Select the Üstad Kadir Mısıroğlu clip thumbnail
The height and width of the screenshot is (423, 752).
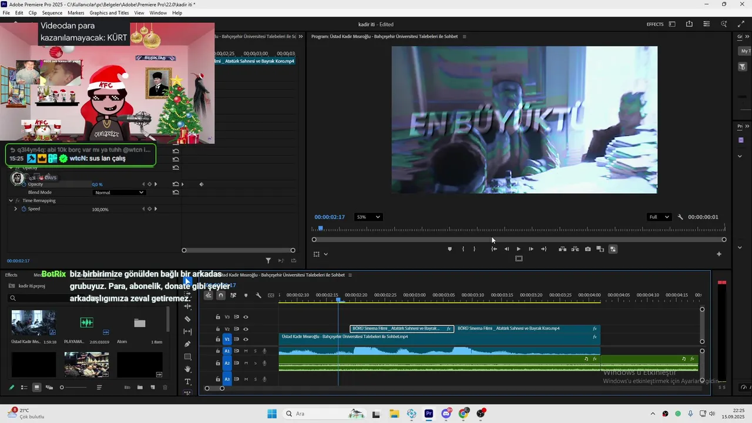(x=33, y=323)
